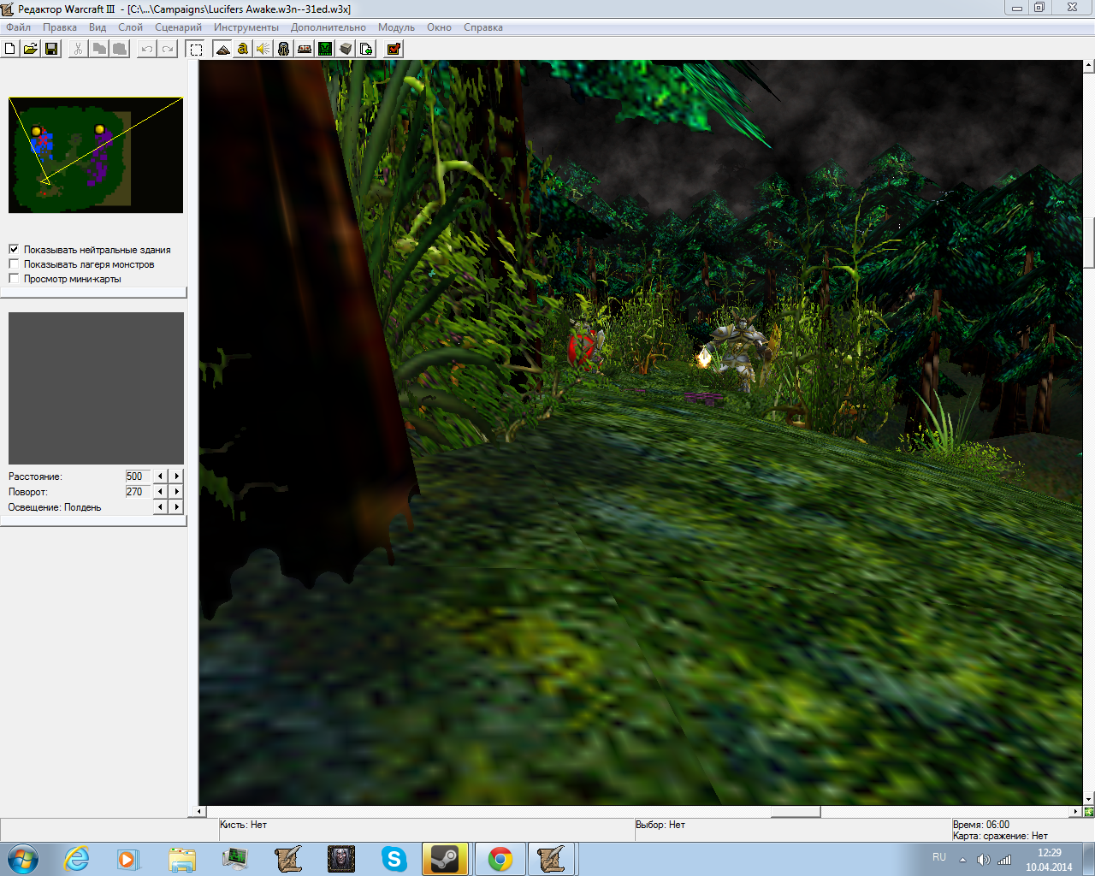The height and width of the screenshot is (876, 1095).
Task: Open the Инструменты menu
Action: click(x=246, y=27)
